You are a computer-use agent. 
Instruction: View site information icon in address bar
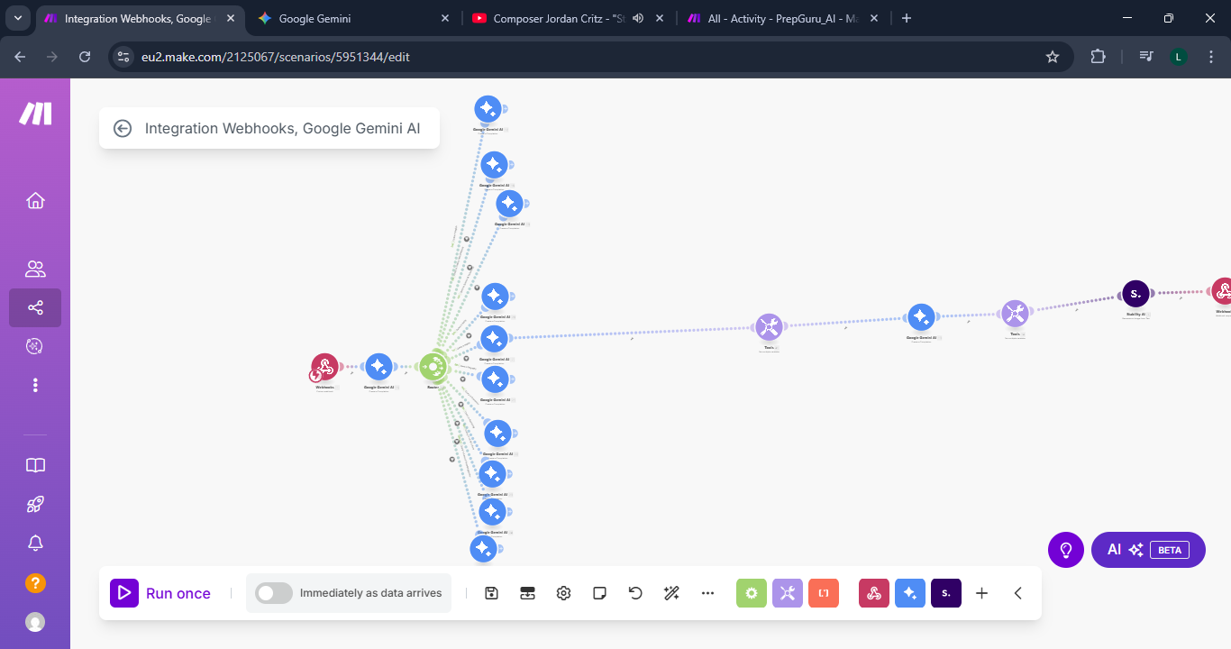click(x=125, y=57)
